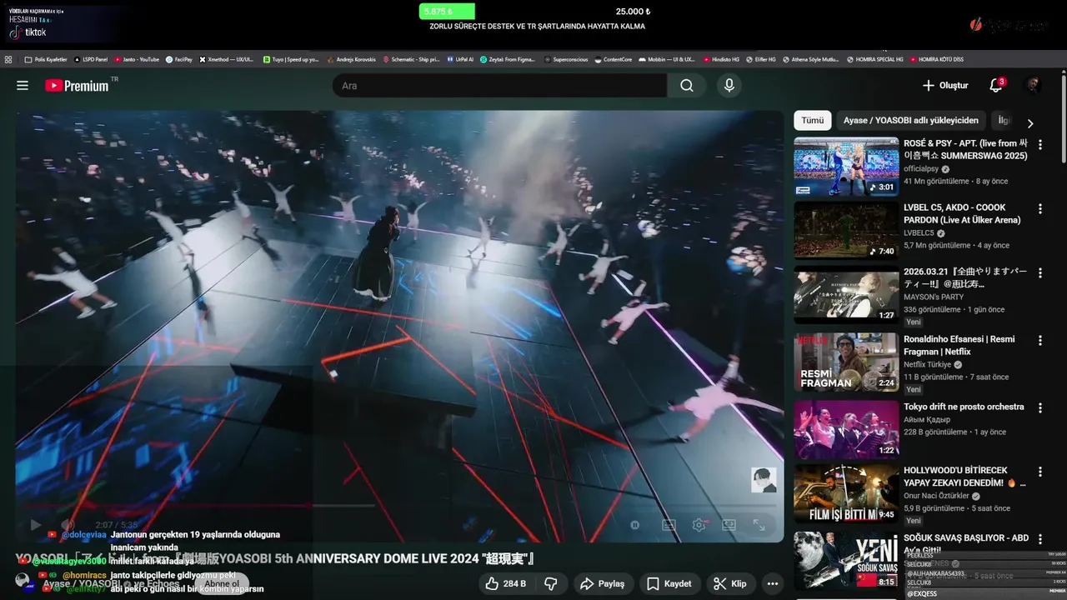Open Elfler HG bookmark
The height and width of the screenshot is (600, 1067).
(x=760, y=59)
